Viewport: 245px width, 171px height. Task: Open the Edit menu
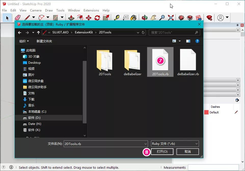point(13,10)
